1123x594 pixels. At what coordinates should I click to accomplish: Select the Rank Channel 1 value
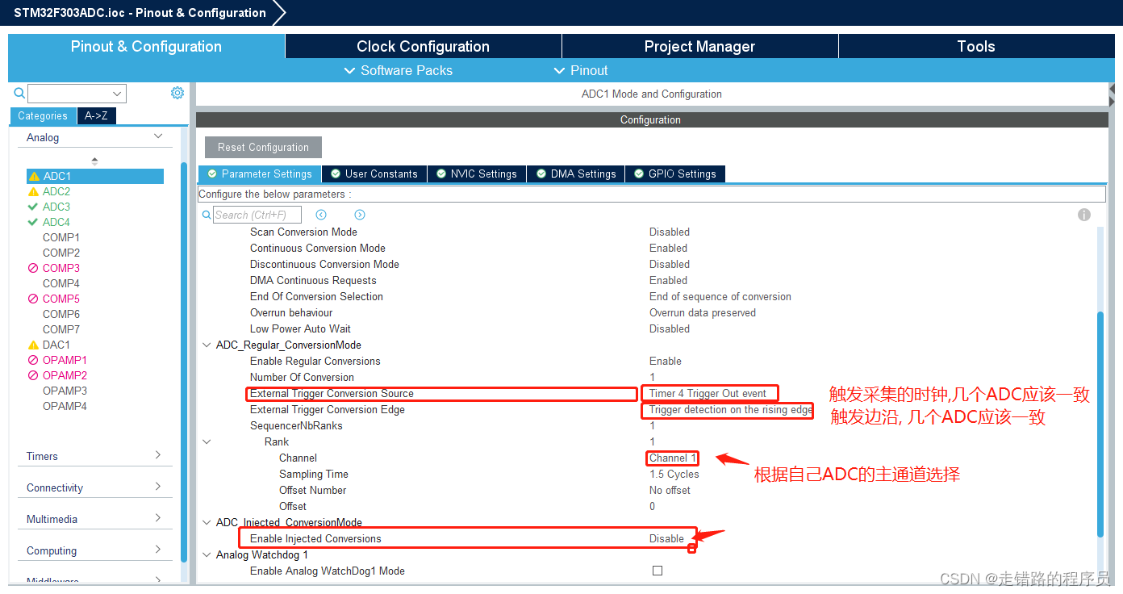click(x=672, y=458)
